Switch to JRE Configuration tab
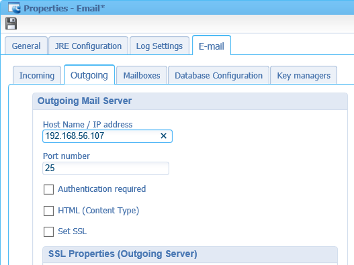 coord(88,46)
